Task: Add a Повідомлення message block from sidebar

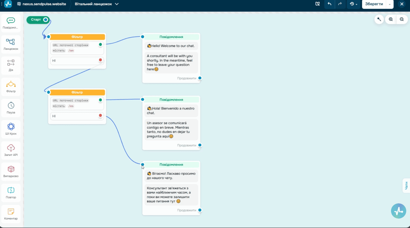Action: tap(11, 23)
